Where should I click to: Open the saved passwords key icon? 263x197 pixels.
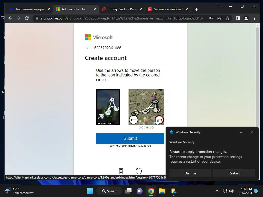[x=211, y=18]
